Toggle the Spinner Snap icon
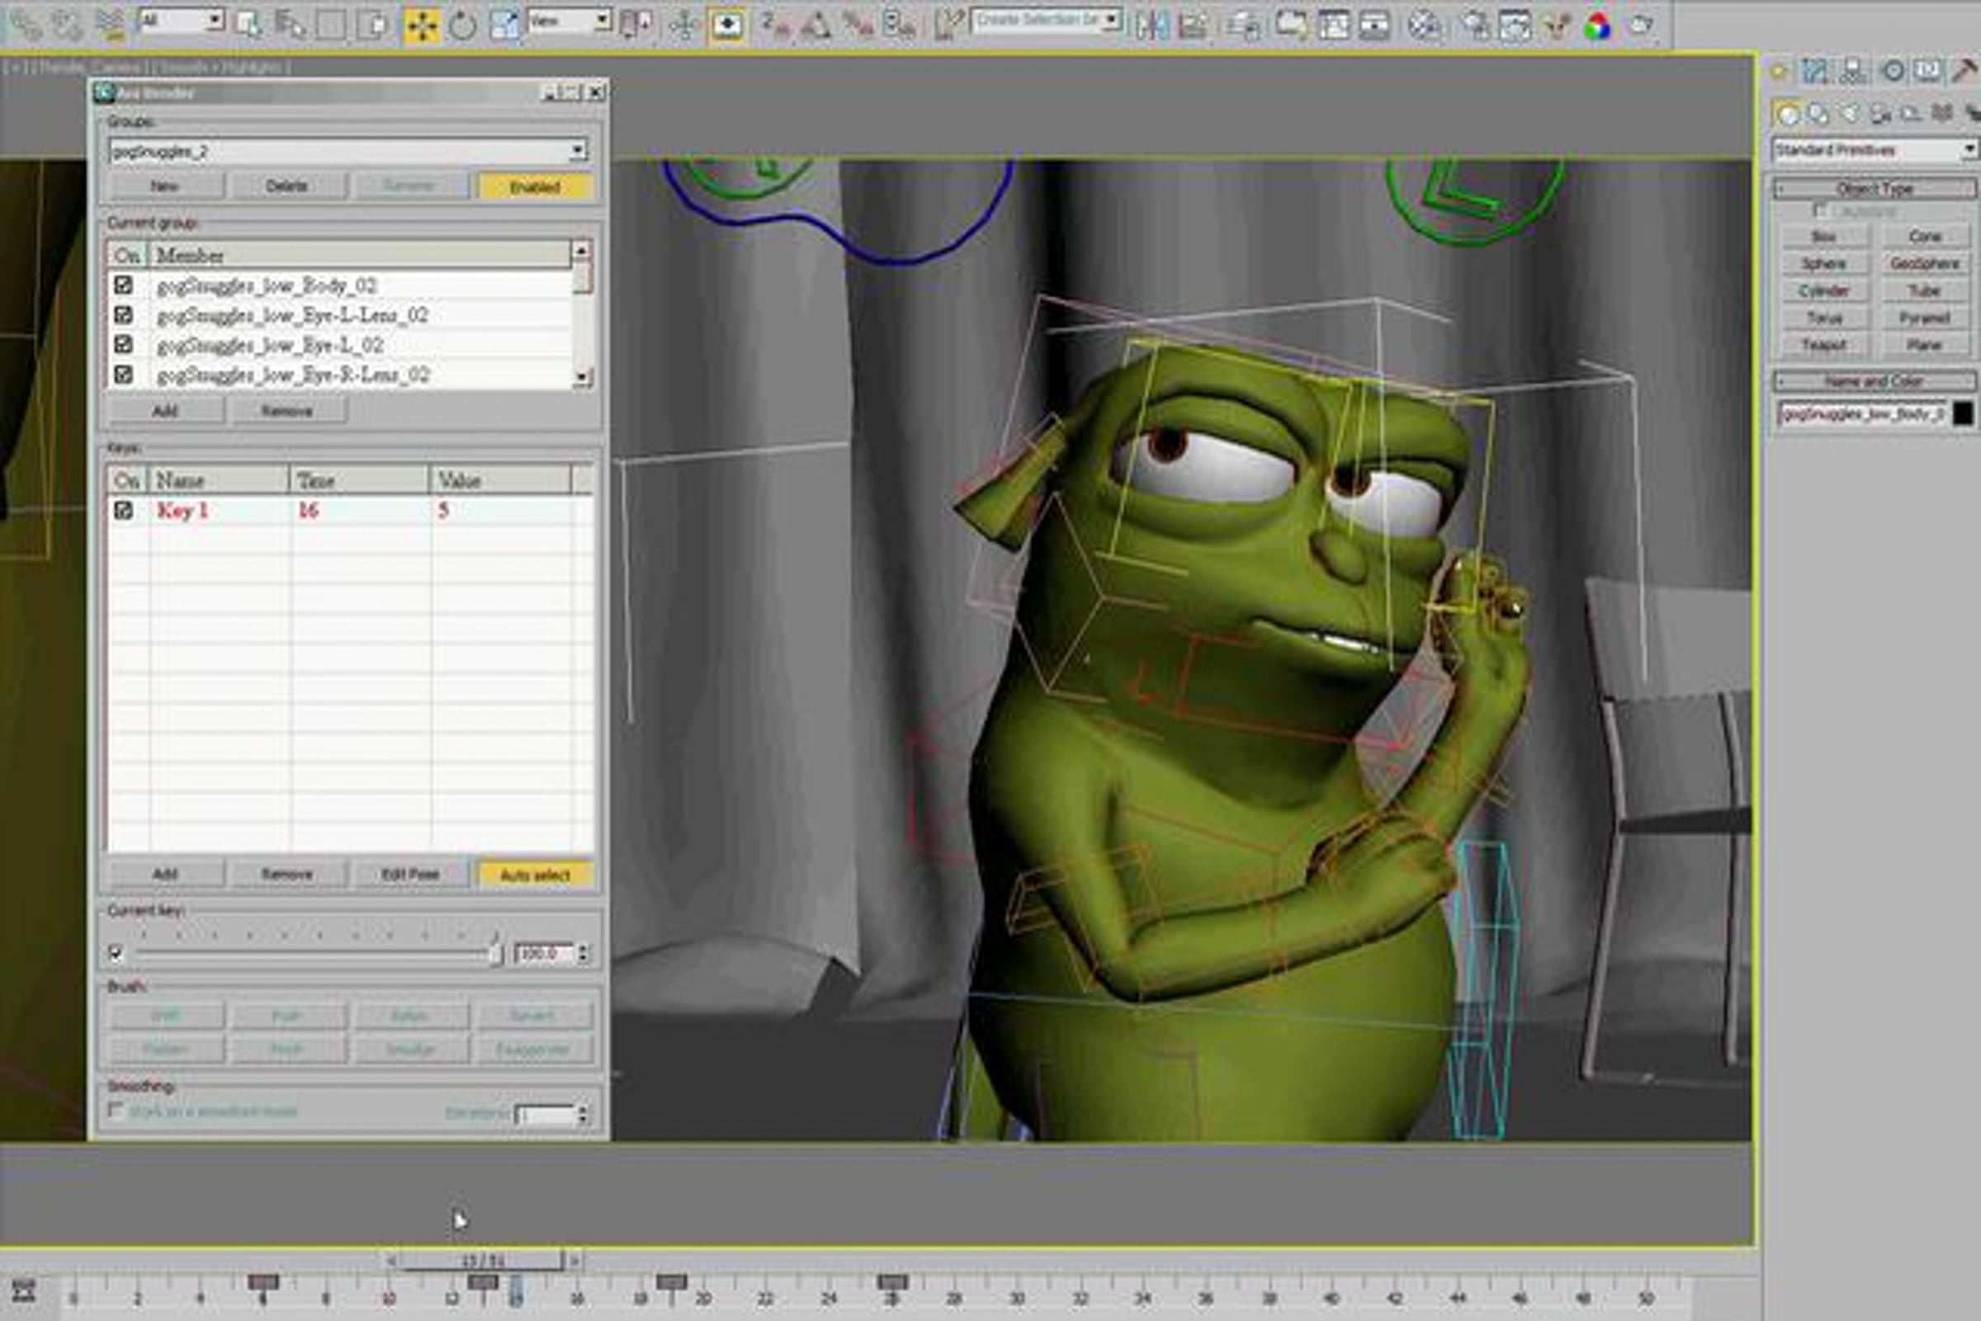Image resolution: width=1981 pixels, height=1321 pixels. [899, 25]
